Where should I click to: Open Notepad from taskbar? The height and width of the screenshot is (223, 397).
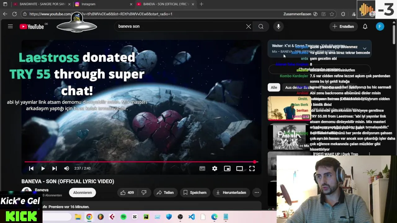(x=226, y=217)
